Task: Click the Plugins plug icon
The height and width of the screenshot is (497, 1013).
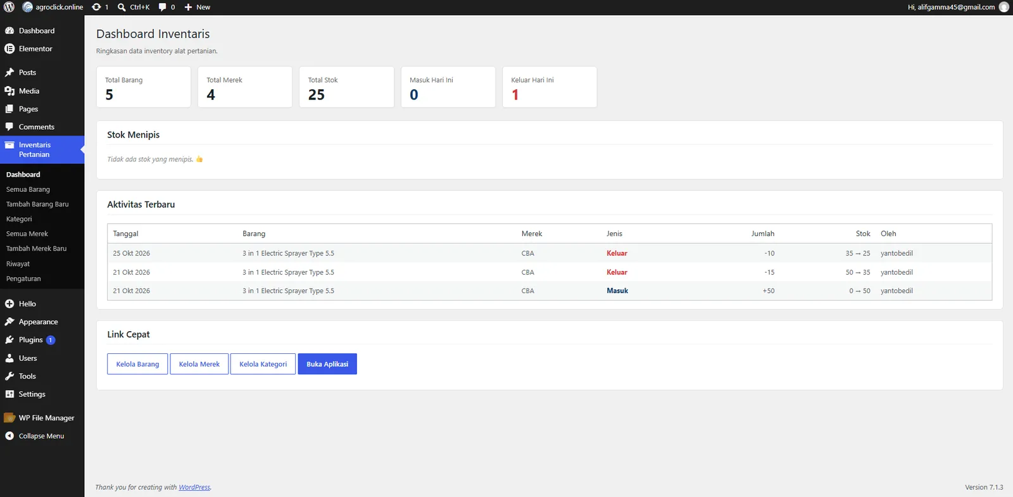Action: click(9, 340)
